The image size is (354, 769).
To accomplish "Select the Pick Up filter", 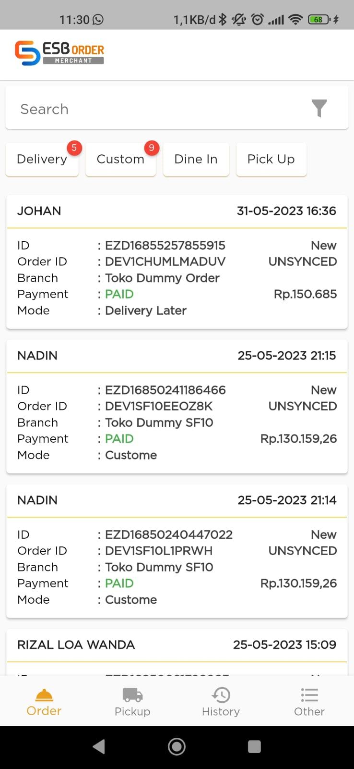I will (x=271, y=159).
